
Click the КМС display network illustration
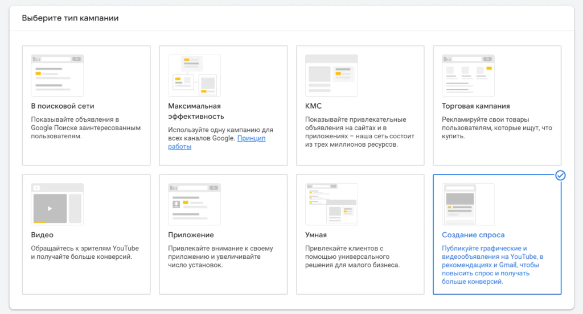point(331,75)
